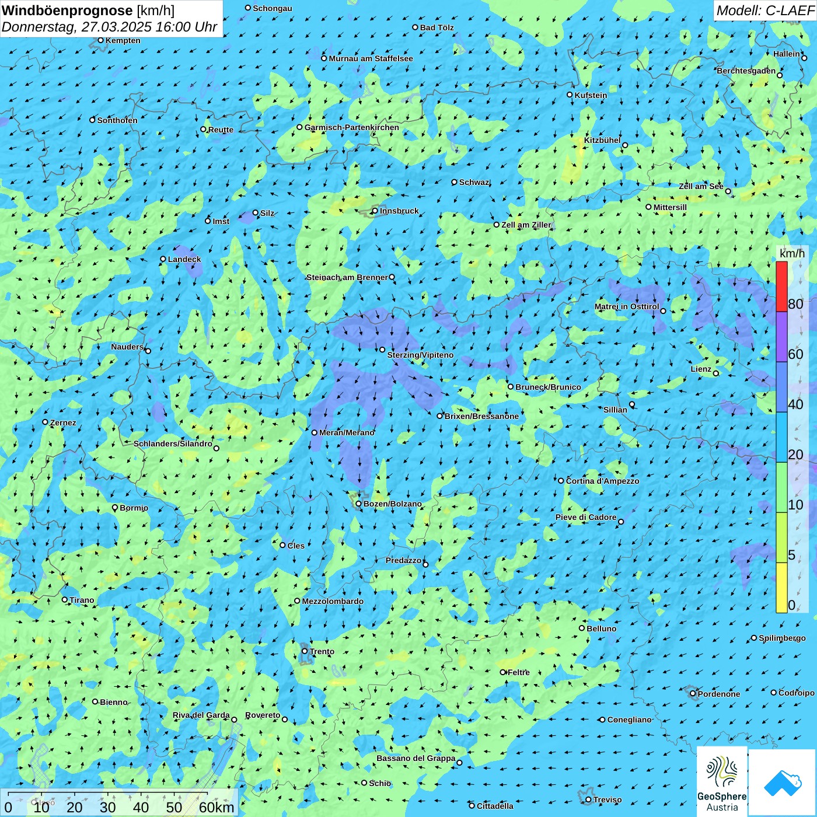Click the Bozen/Bolzano city marker

pyautogui.click(x=359, y=504)
